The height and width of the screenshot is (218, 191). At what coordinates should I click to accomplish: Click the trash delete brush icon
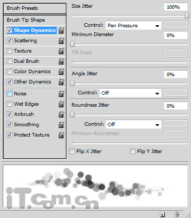pyautogui.click(x=177, y=214)
